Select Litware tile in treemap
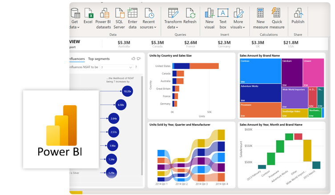 [313, 72]
